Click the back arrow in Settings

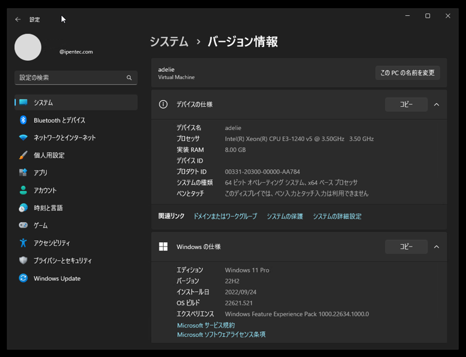(x=18, y=19)
